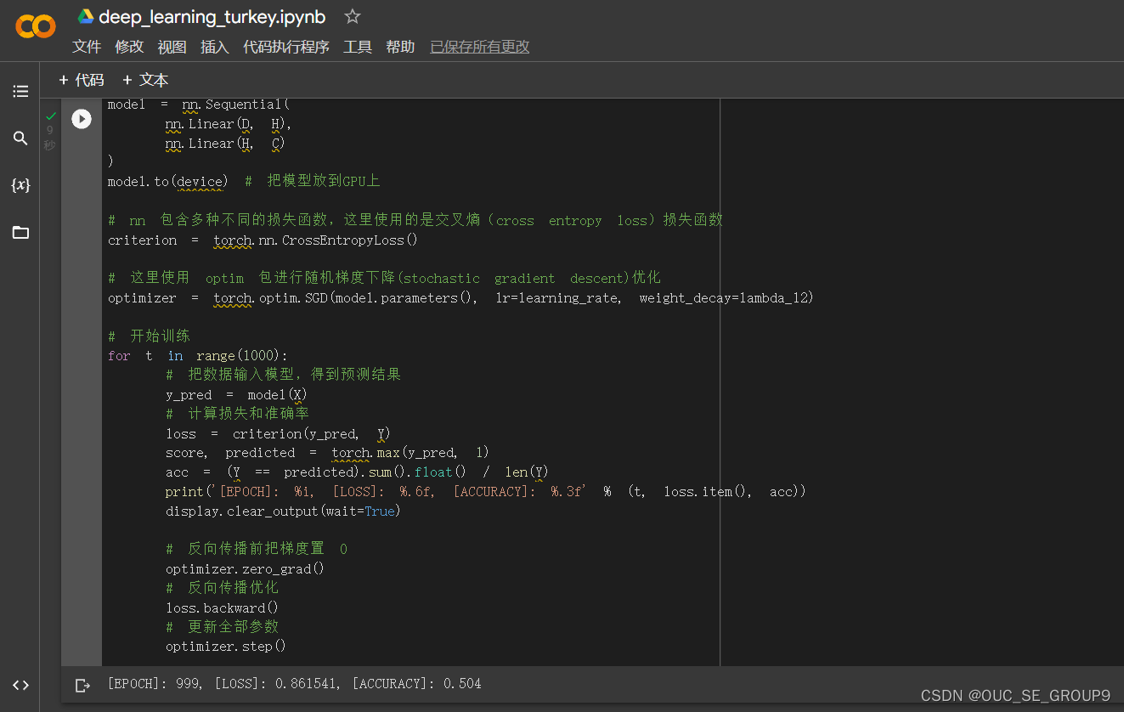Click the print('[EPOCH] statement line
The image size is (1124, 712).
click(486, 492)
